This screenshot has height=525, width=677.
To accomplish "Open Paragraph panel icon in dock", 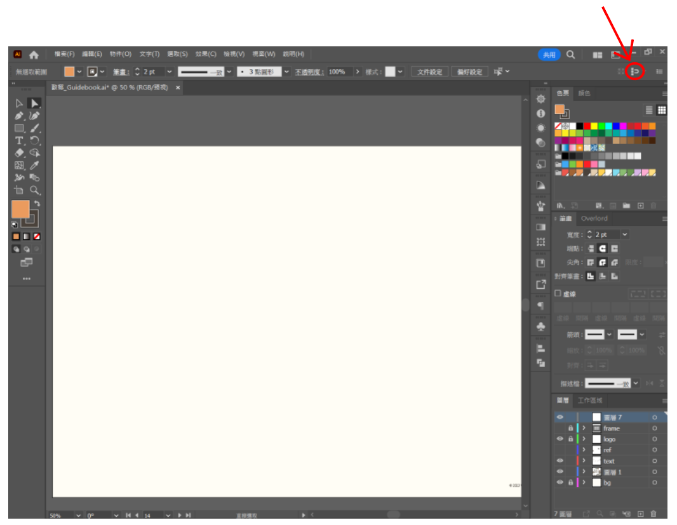I will [x=540, y=306].
